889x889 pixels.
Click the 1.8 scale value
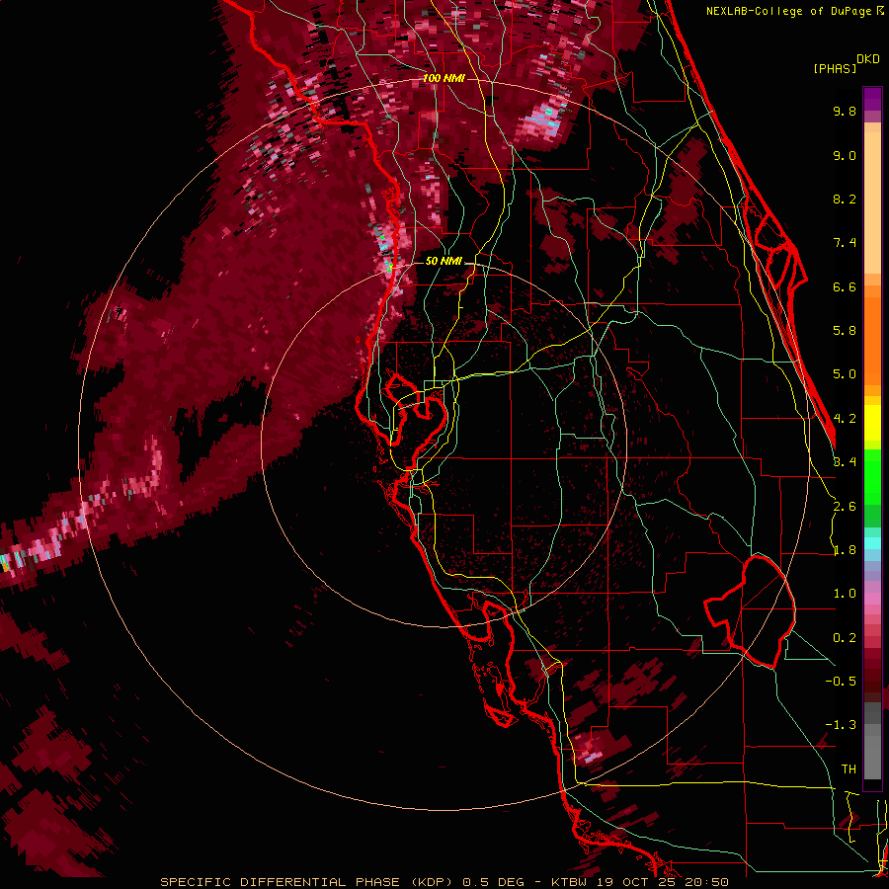(845, 550)
